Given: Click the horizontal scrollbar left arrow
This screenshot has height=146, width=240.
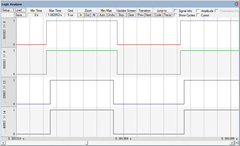Looking at the screenshot, I should 3,143.
